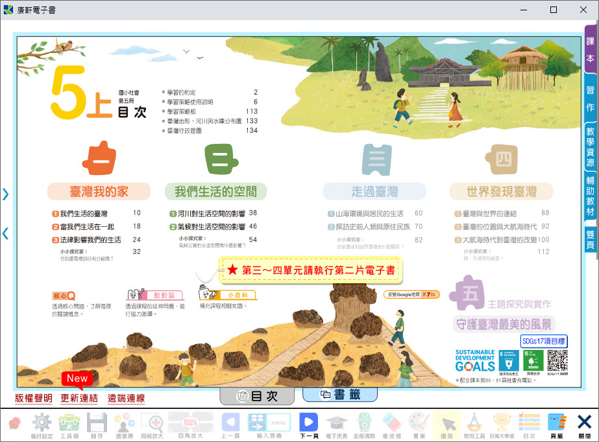Toggle the 雙頁 double-page view
This screenshot has height=442, width=599.
click(x=590, y=240)
